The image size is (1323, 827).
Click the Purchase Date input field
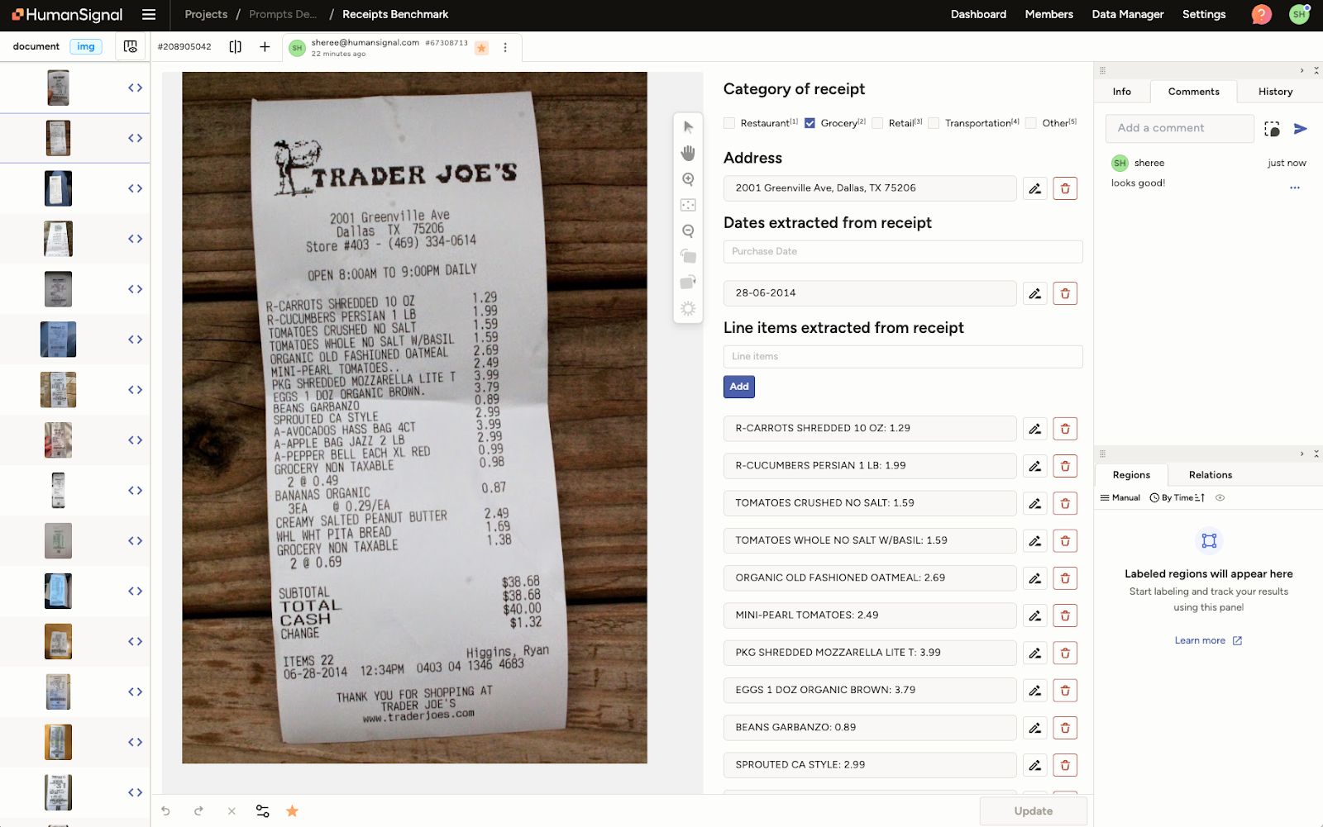[903, 252]
